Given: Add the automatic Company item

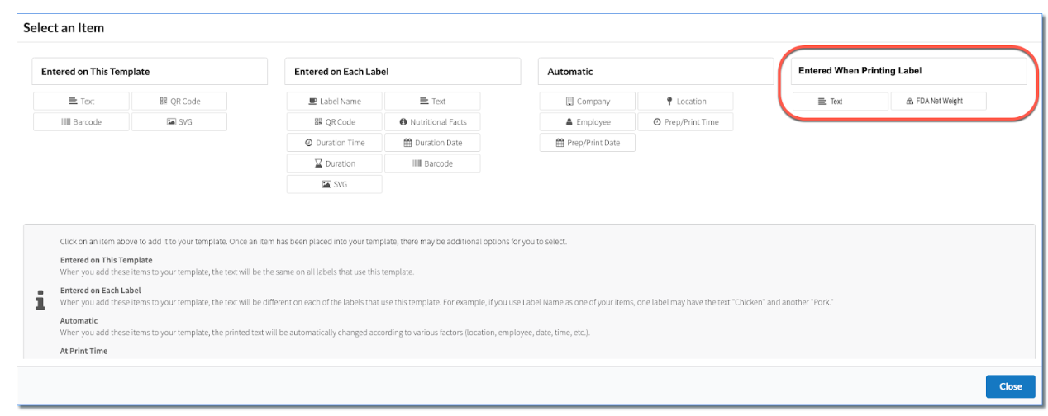Looking at the screenshot, I should [x=588, y=102].
